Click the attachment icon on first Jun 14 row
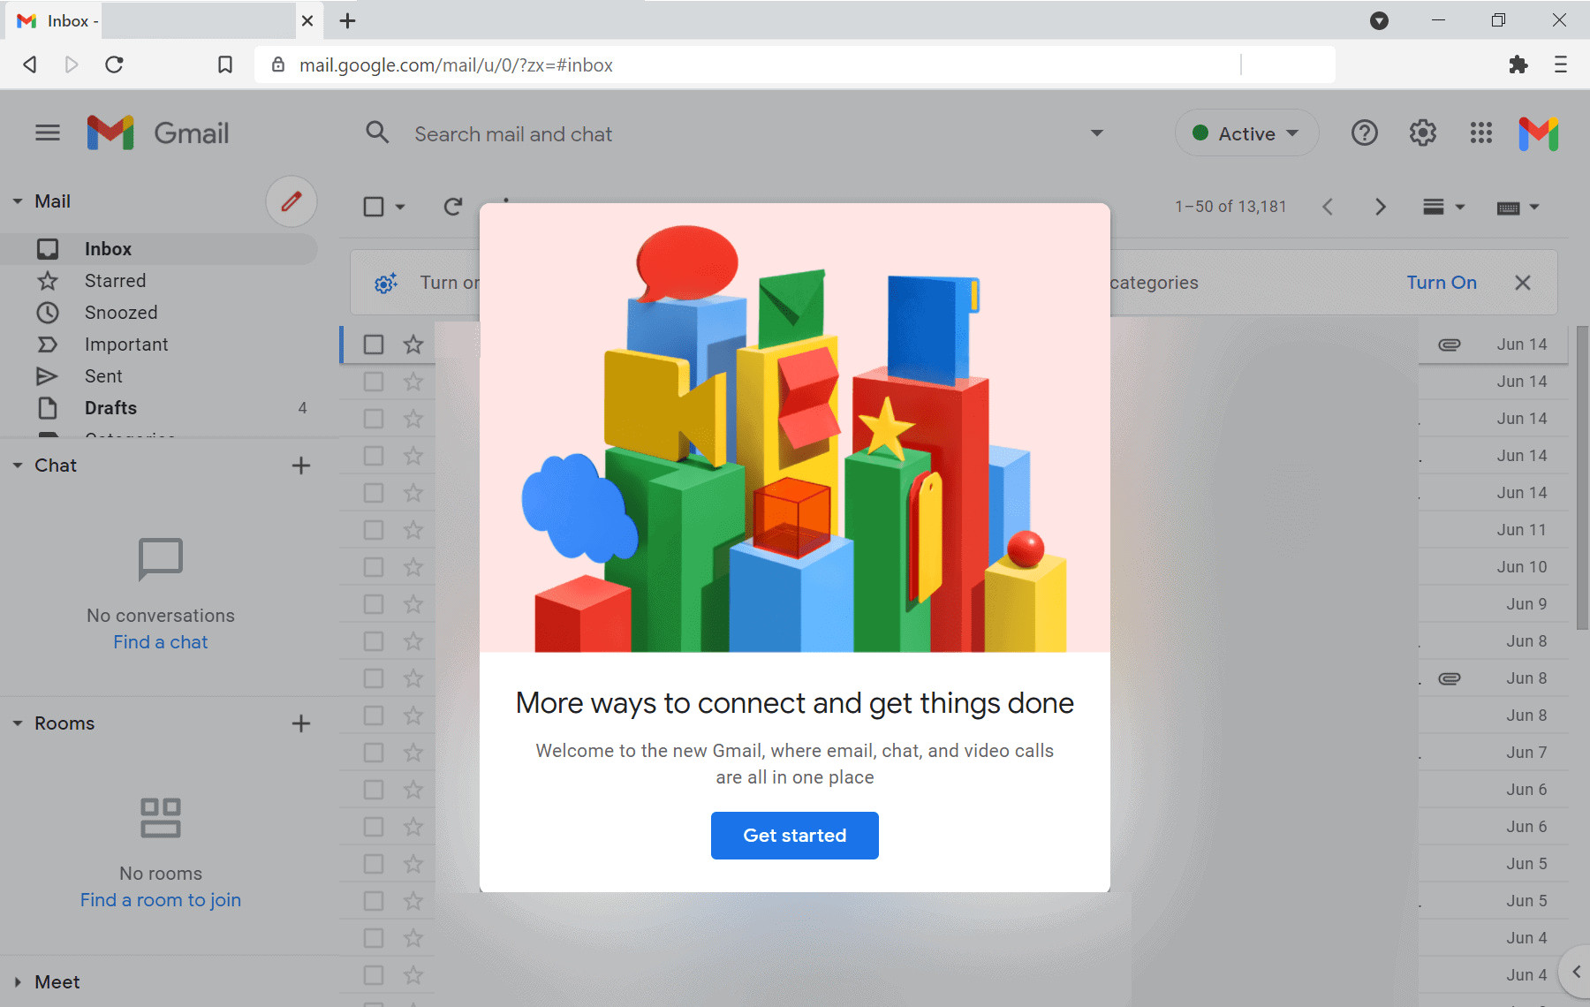Viewport: 1590px width, 1007px height. point(1450,344)
